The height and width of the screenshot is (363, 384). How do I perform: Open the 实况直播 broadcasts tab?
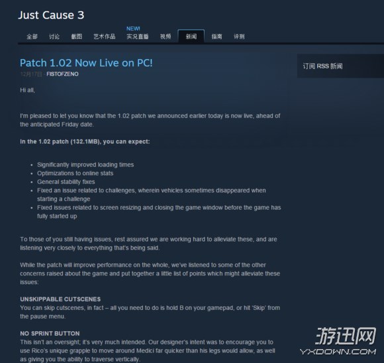coord(138,36)
